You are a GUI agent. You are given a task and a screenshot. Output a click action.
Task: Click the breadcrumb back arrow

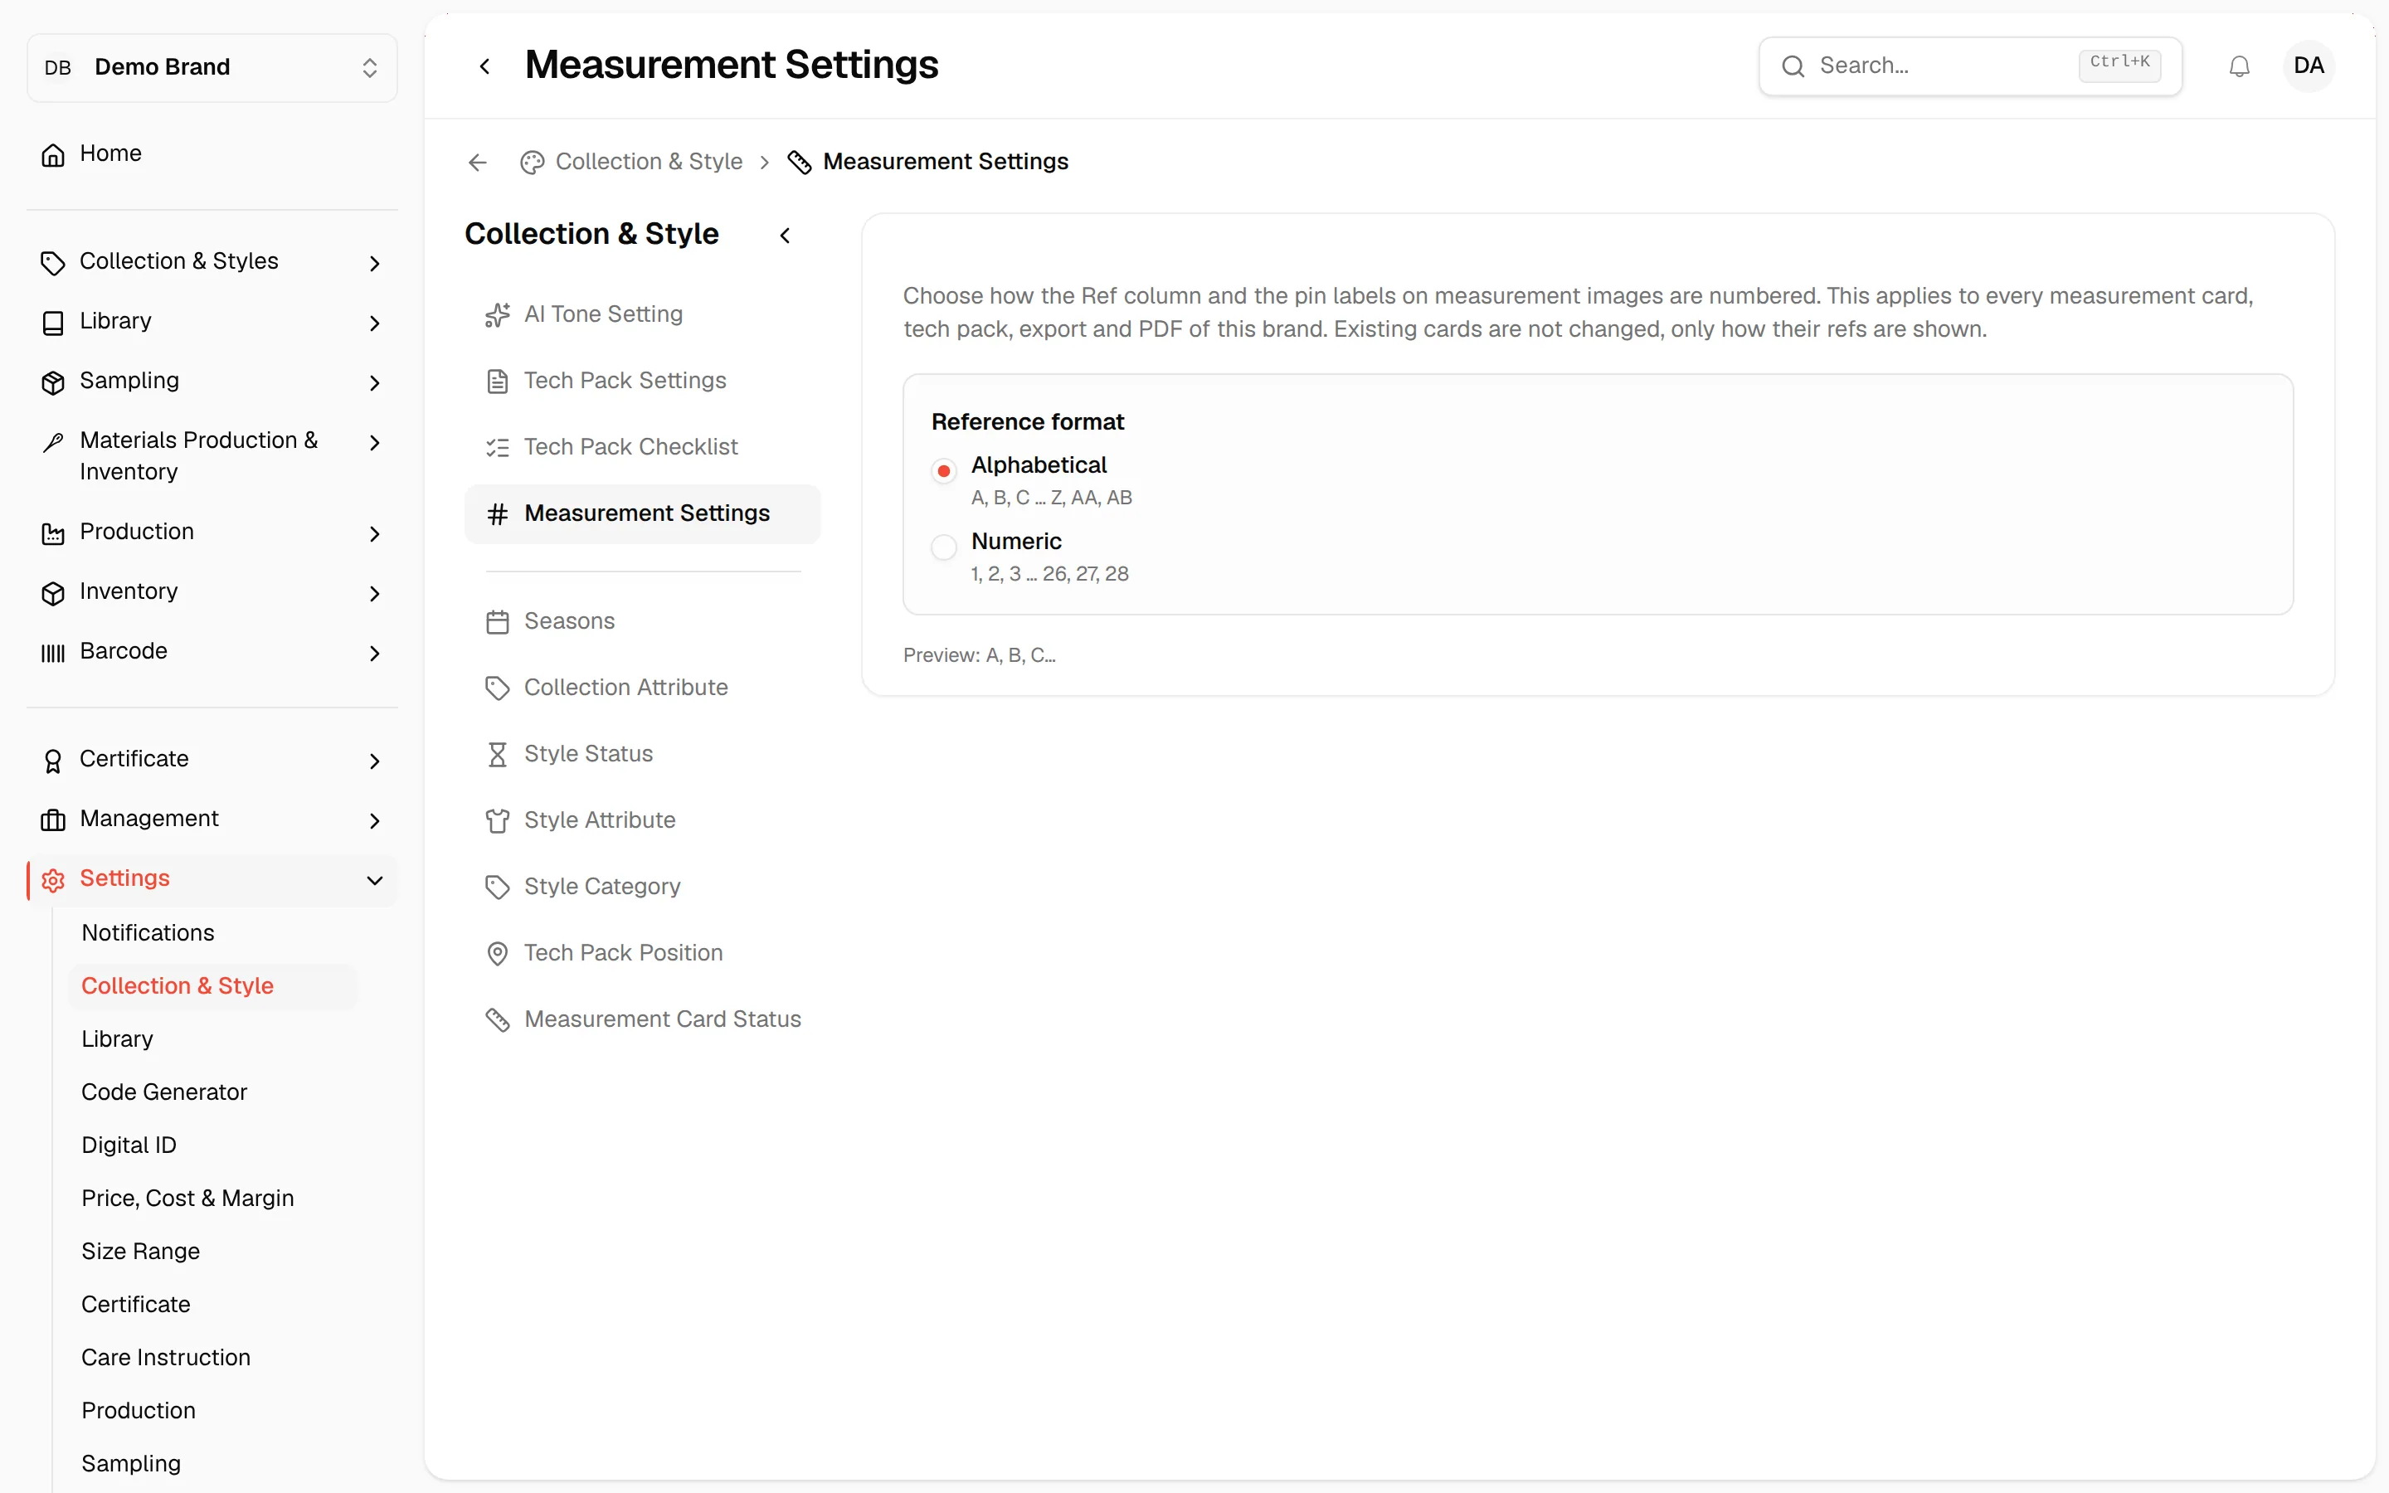pyautogui.click(x=478, y=162)
